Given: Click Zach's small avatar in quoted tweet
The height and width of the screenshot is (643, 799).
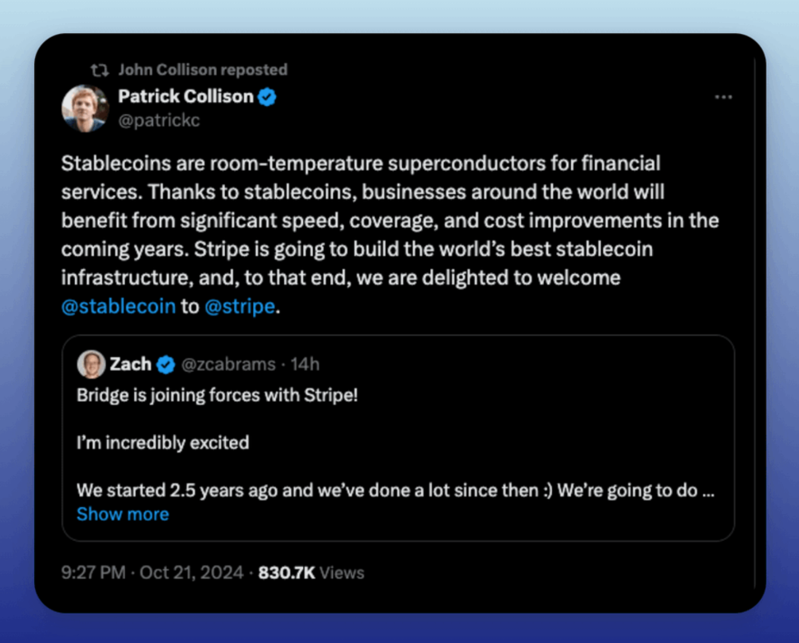Looking at the screenshot, I should point(91,364).
